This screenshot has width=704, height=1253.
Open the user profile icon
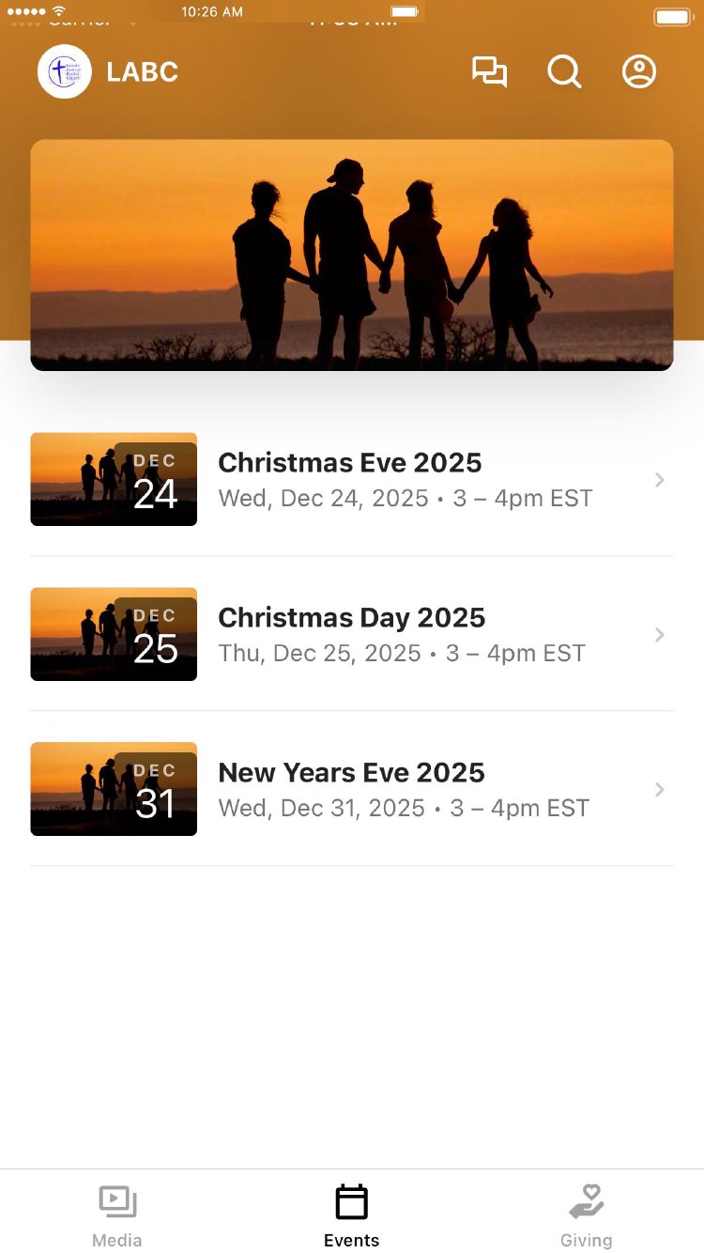(639, 72)
